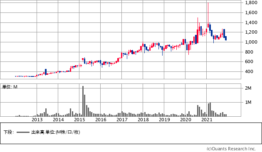Click the 1,600 price axis label
Image resolution: width=262 pixels, height=152 pixels.
[x=251, y=12]
